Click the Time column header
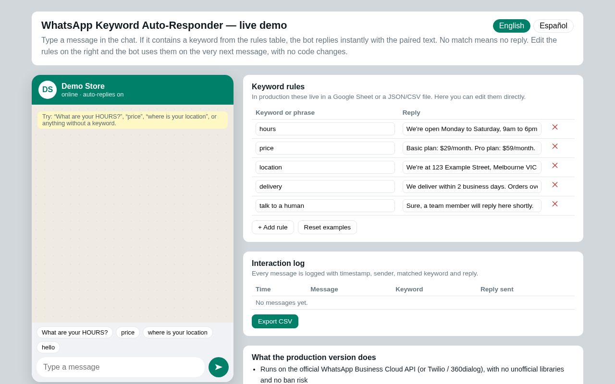Viewport: 615px width, 384px height. point(263,289)
